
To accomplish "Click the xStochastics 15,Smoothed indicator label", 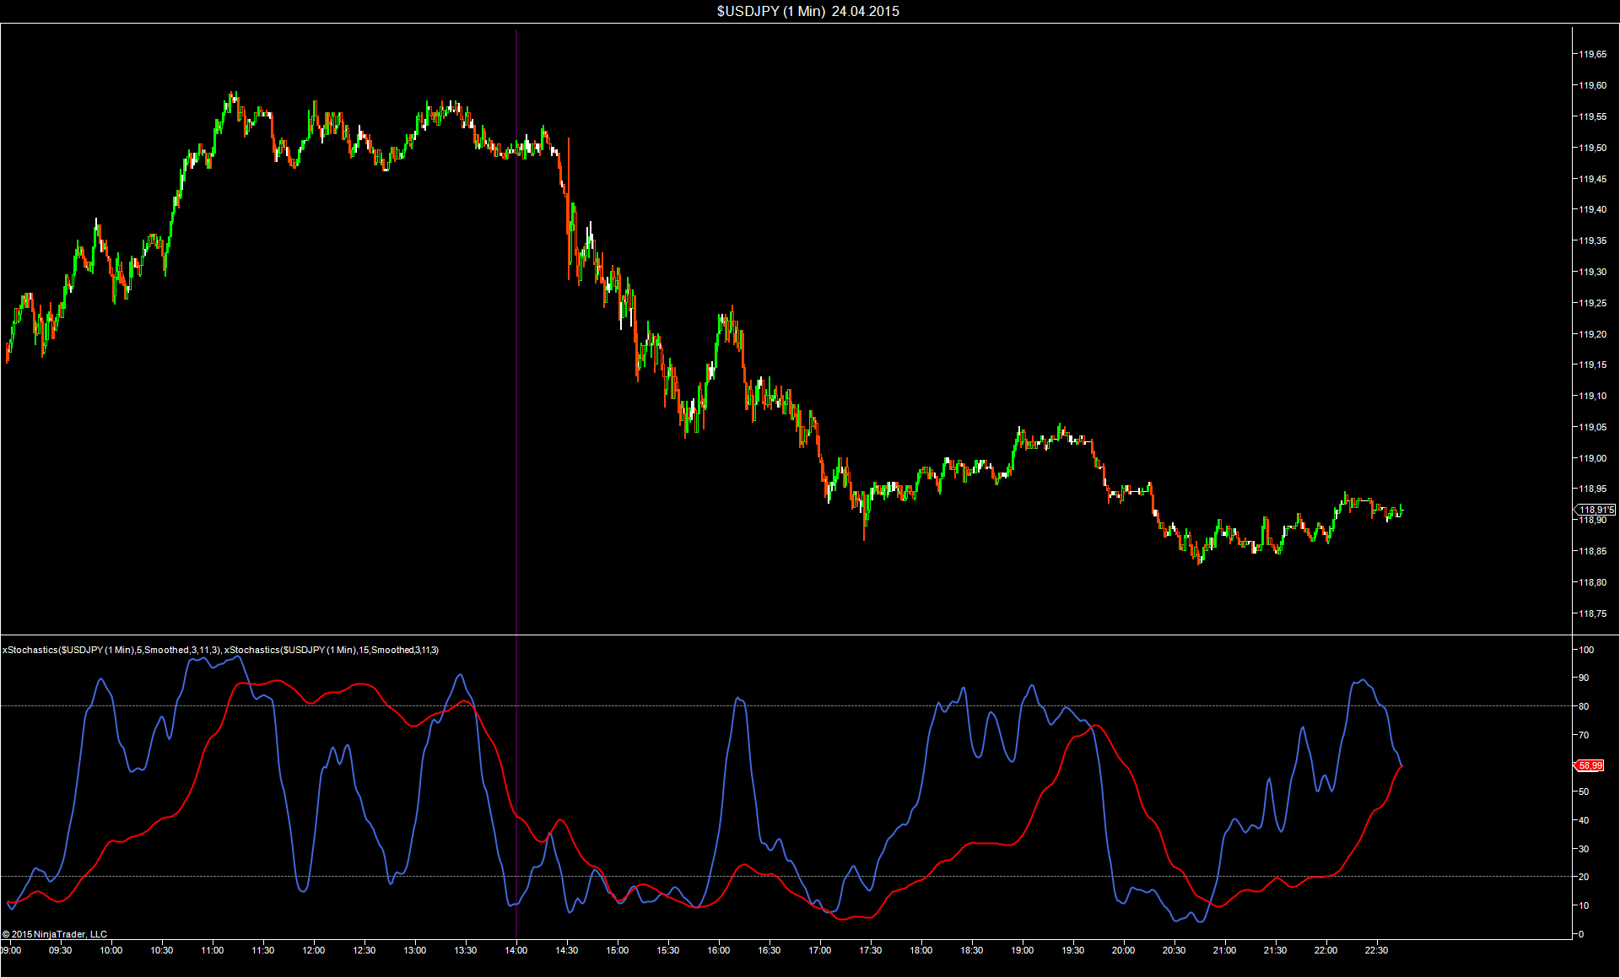I will tap(332, 650).
